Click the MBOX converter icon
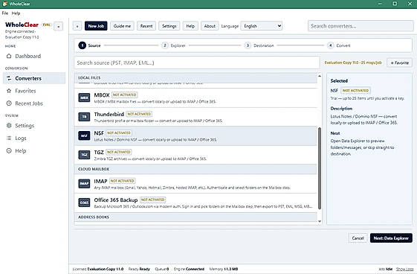 [84, 98]
